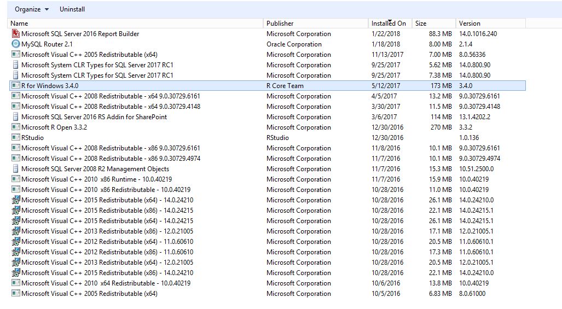Click the icon of the Visual C++ 2005 (x64) 8.0.61000 row
This screenshot has width=562, height=309.
15,293
